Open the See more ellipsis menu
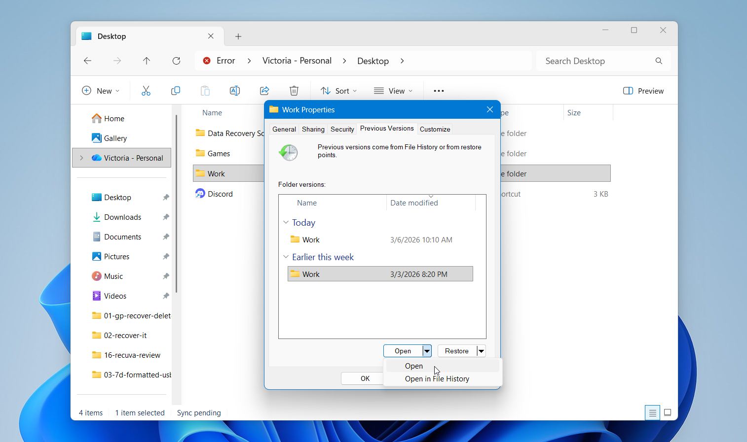The width and height of the screenshot is (747, 442). [438, 91]
